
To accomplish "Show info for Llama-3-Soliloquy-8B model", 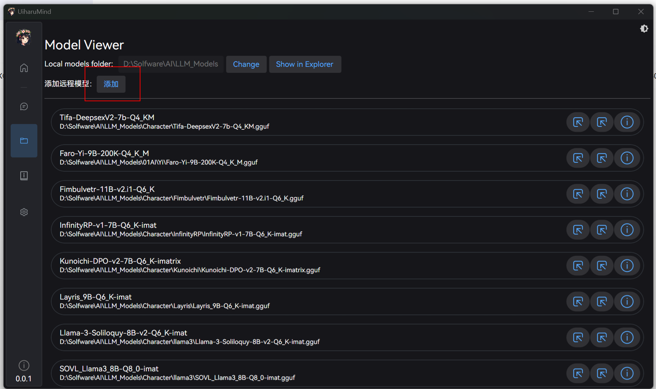I will pyautogui.click(x=627, y=337).
